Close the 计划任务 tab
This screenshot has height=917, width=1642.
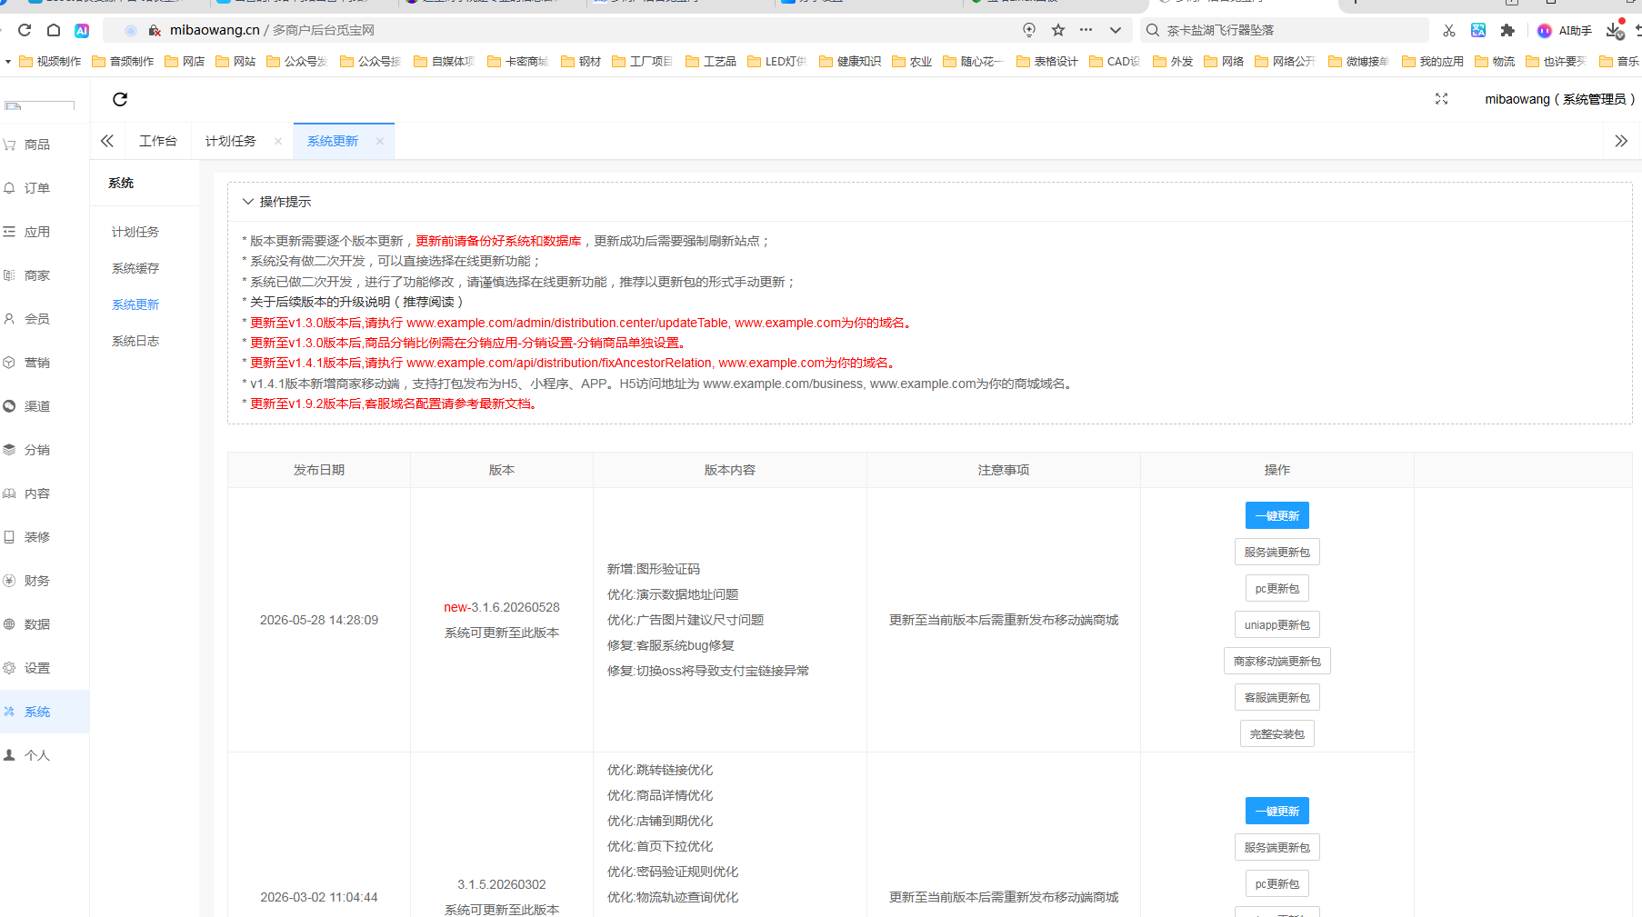click(x=278, y=141)
